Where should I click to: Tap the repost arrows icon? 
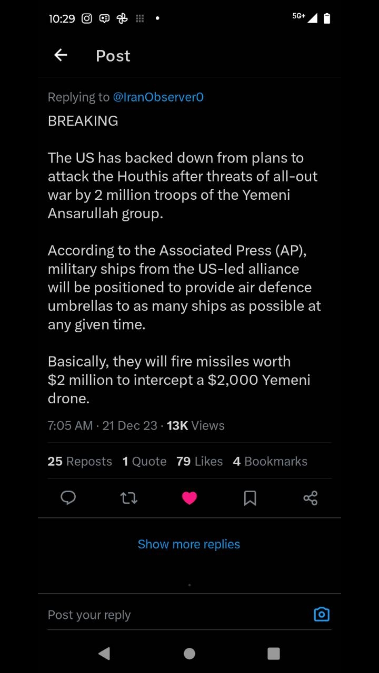(x=129, y=498)
